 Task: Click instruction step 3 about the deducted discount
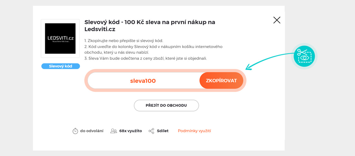point(145,58)
